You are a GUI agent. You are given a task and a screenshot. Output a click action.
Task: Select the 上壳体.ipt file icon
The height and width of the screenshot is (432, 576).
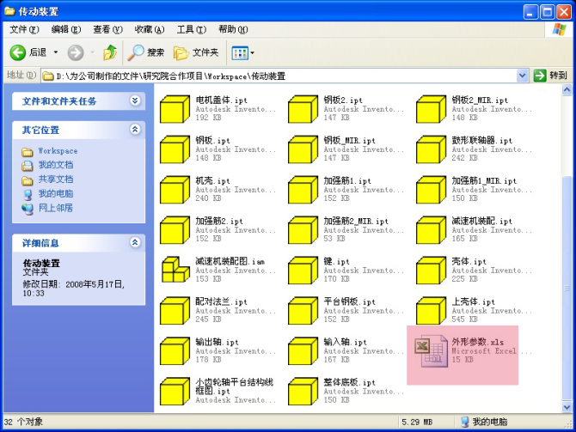tap(431, 311)
